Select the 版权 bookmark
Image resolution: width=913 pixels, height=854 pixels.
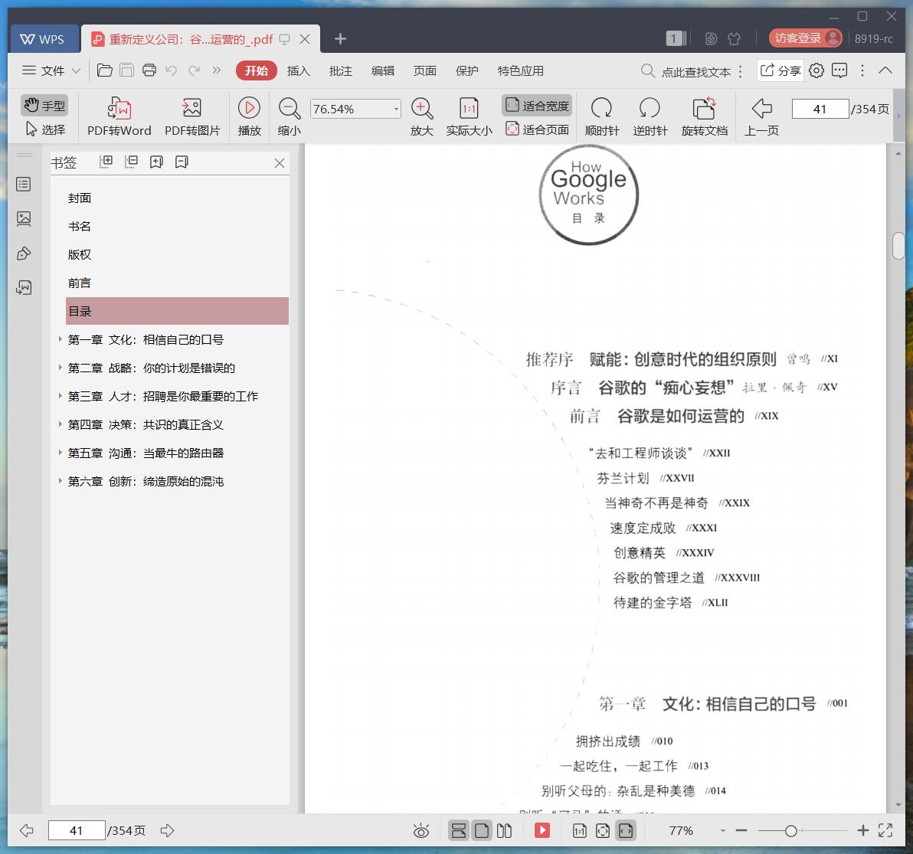[80, 254]
